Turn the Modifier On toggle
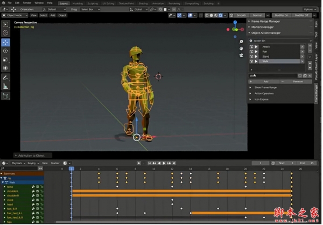Image resolution: width=323 pixels, height=225 pixels. click(x=281, y=15)
